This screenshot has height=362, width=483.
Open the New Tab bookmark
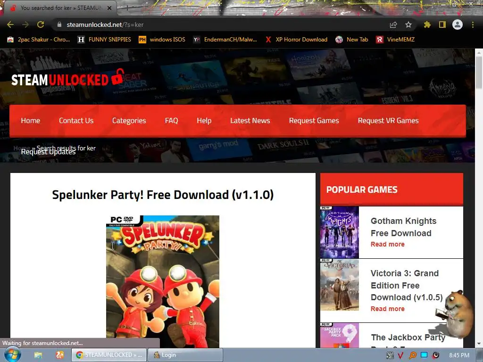pyautogui.click(x=352, y=40)
